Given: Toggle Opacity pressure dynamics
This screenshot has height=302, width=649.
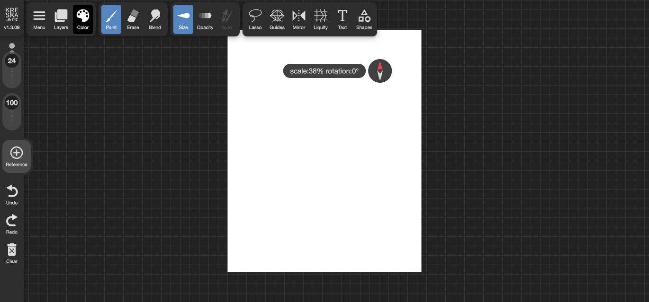Looking at the screenshot, I should click(x=205, y=19).
